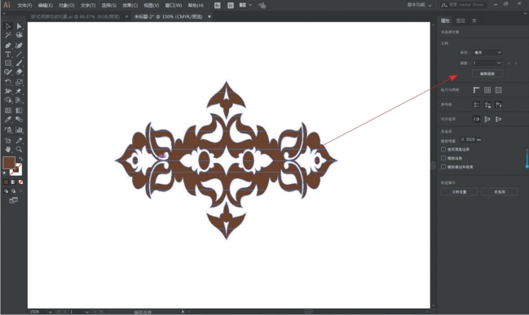Toggle the lock guides icon
Screen dimensions: 529x315
pos(487,105)
